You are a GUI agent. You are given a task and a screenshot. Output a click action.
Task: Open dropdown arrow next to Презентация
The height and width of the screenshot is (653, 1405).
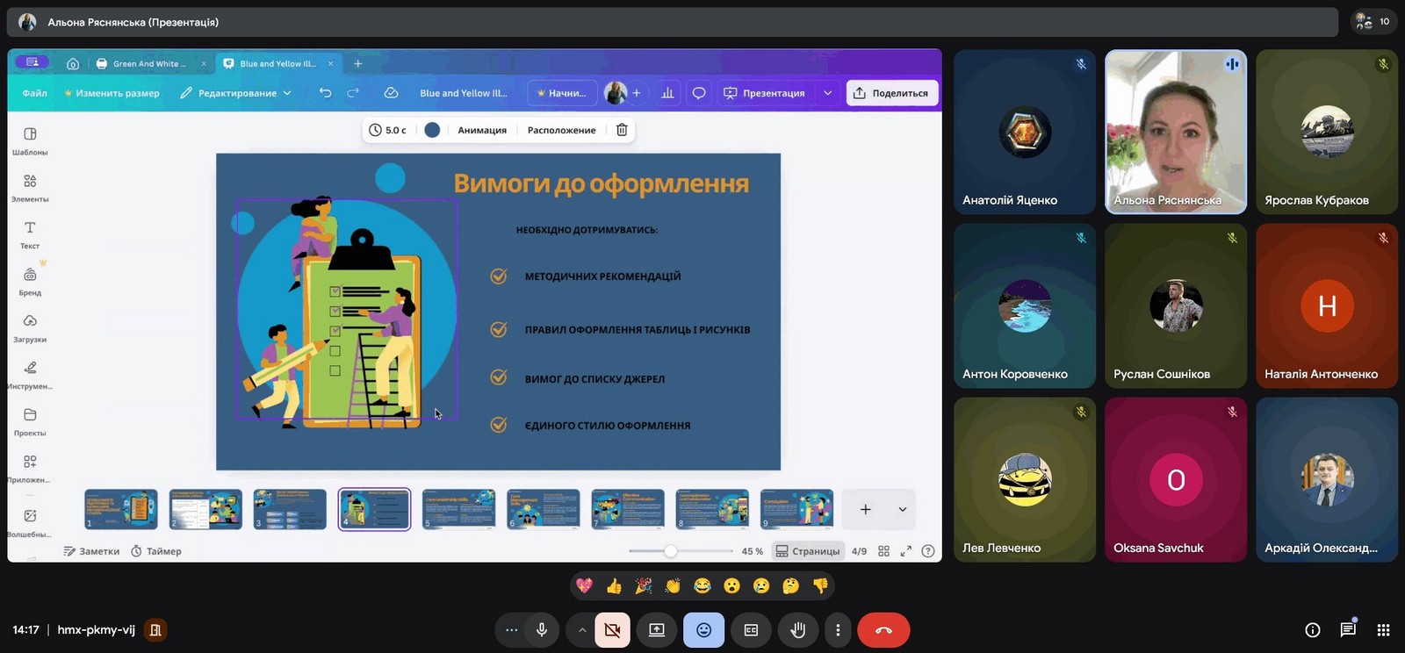pos(827,93)
